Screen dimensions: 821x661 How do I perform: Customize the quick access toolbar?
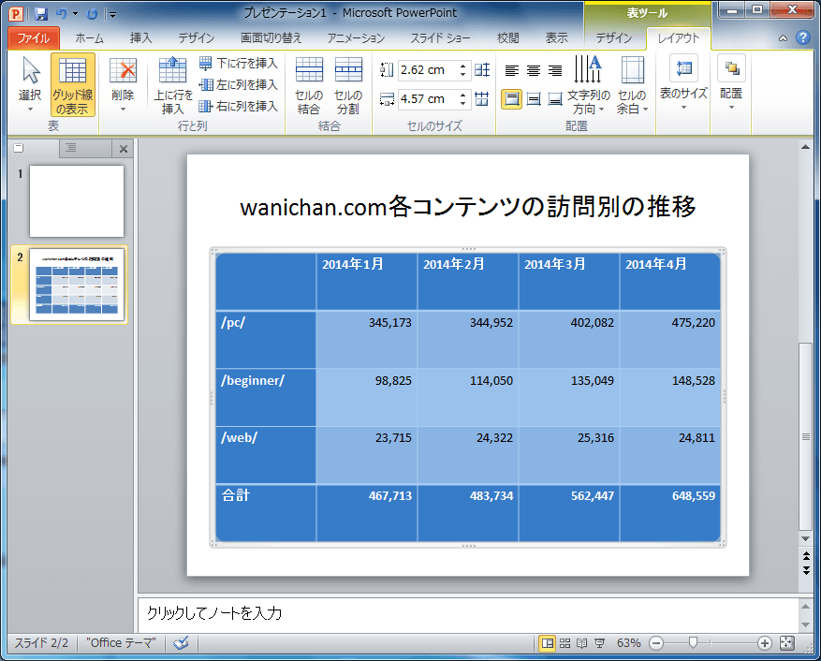113,15
